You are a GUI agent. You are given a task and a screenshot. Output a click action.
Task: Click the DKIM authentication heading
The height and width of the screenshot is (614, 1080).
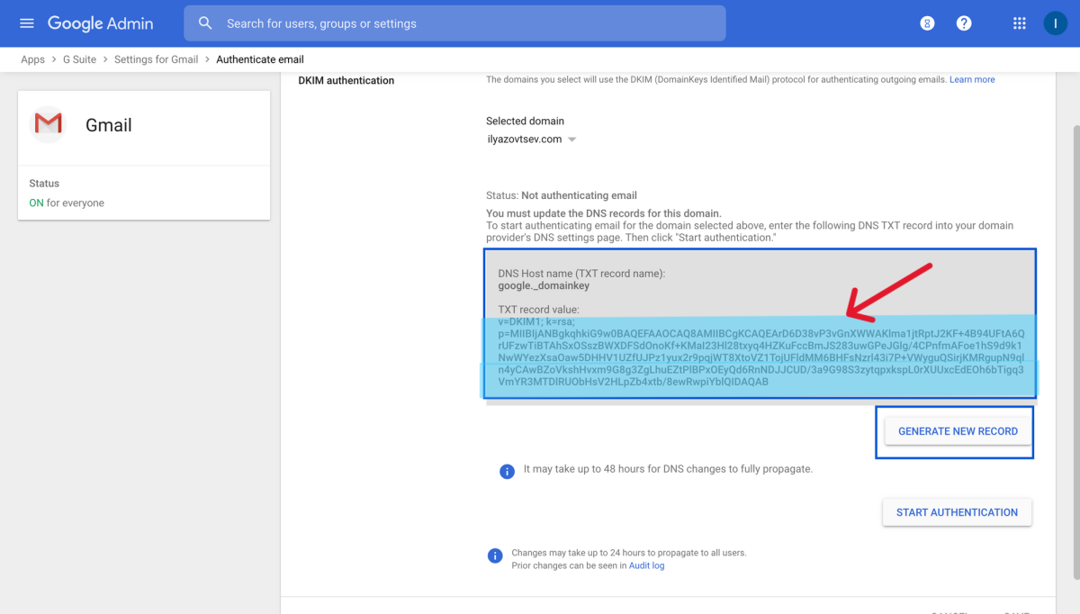tap(346, 80)
